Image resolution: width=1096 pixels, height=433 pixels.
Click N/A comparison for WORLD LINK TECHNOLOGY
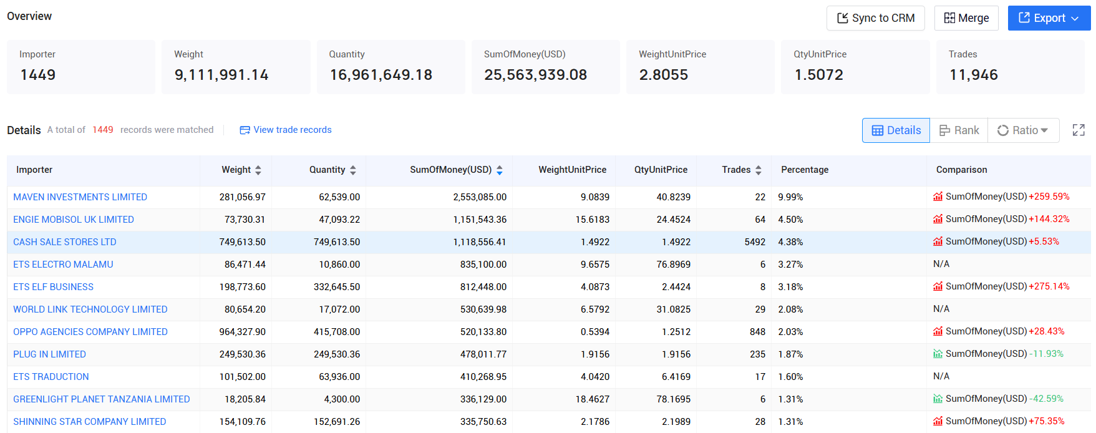[941, 309]
